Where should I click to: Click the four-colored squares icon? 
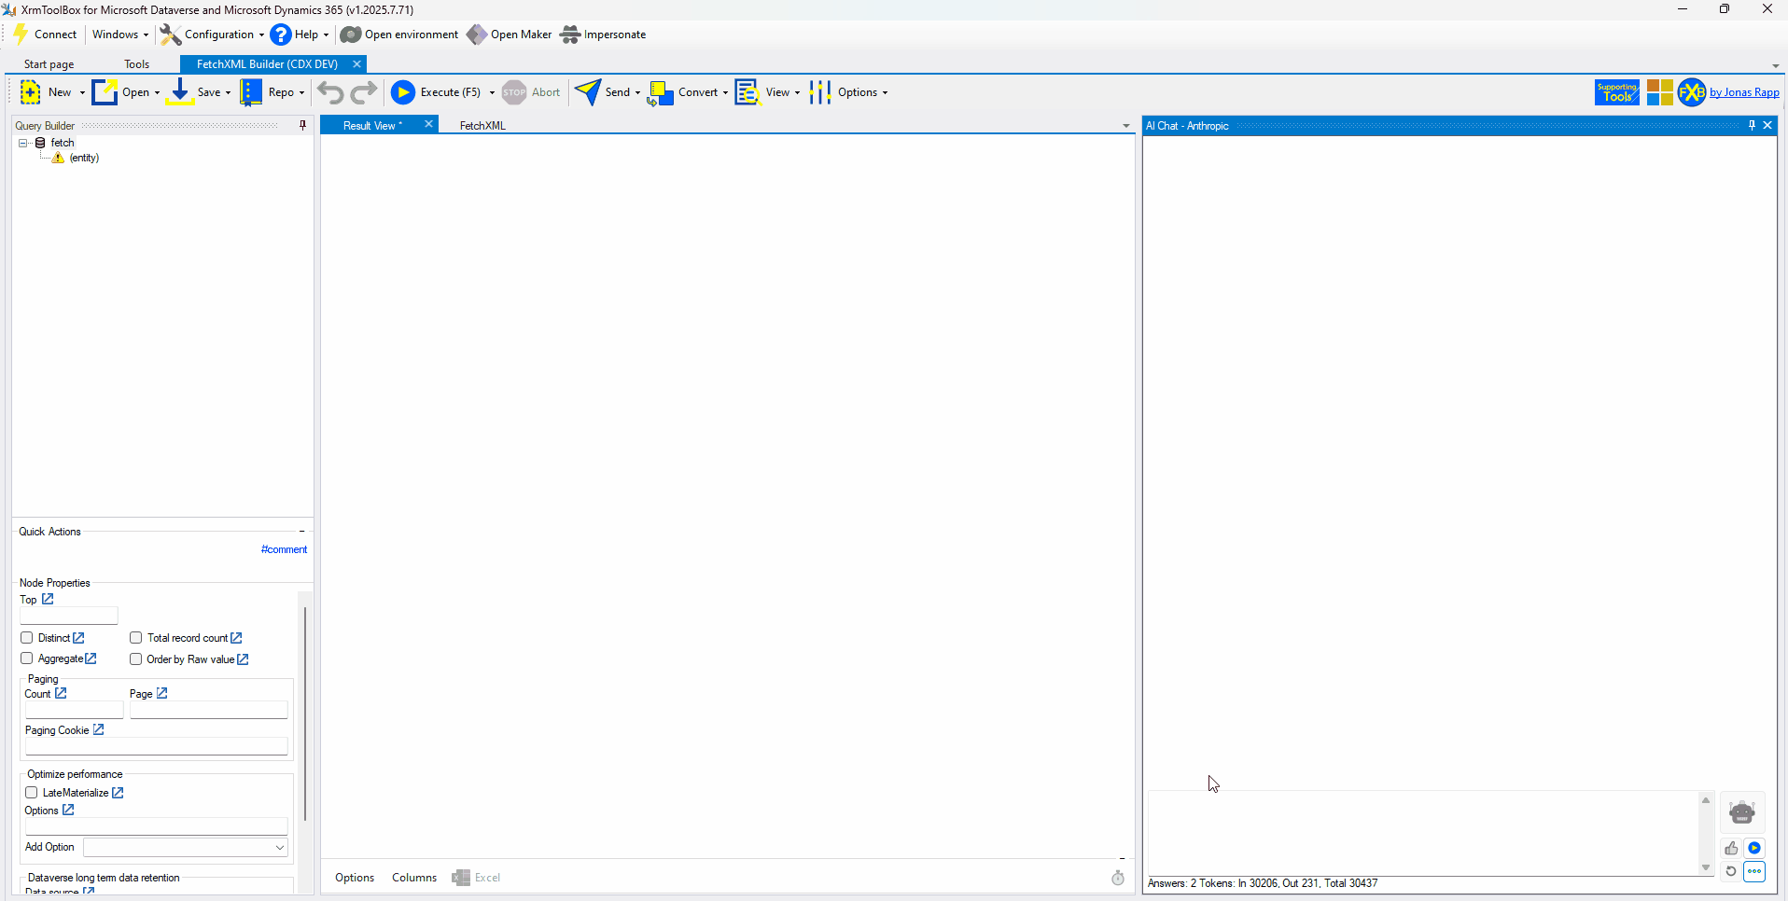pyautogui.click(x=1659, y=92)
